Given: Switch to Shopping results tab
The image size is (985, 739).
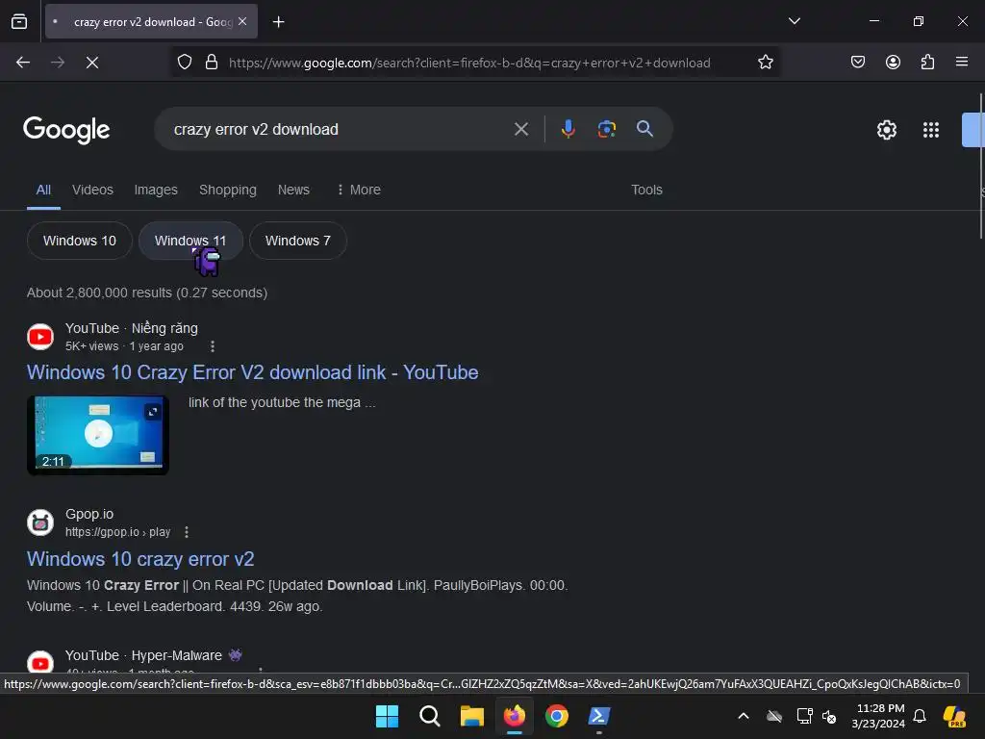Looking at the screenshot, I should pyautogui.click(x=227, y=190).
